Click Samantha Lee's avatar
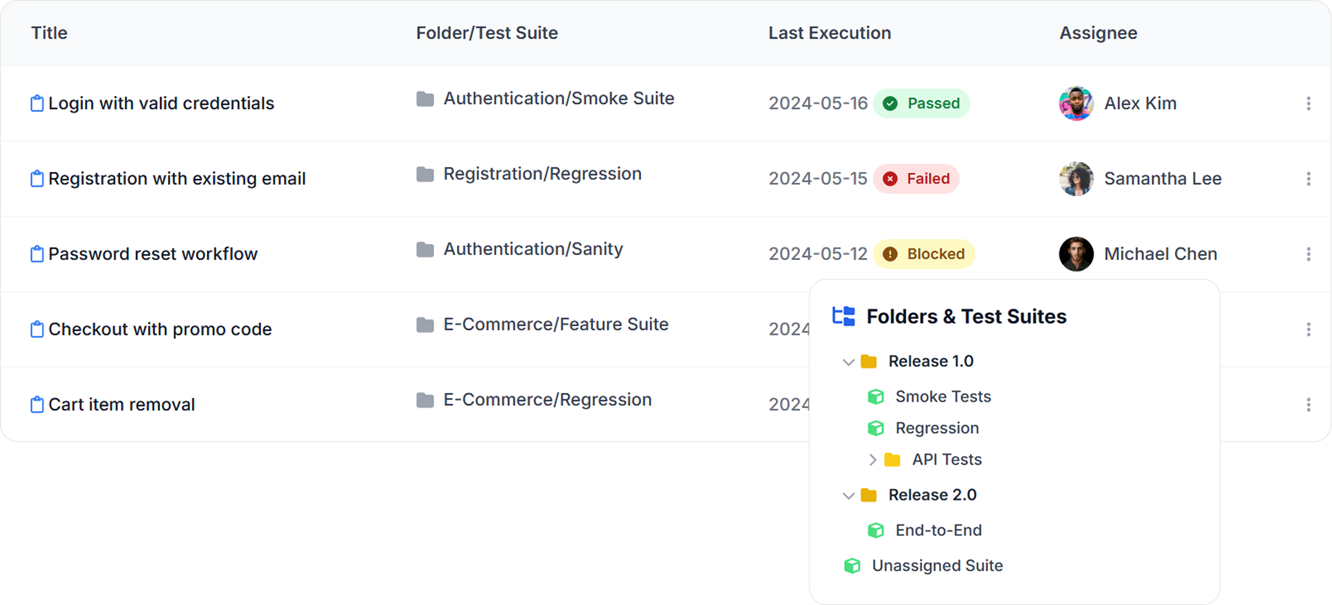The height and width of the screenshot is (605, 1332). pyautogui.click(x=1076, y=179)
